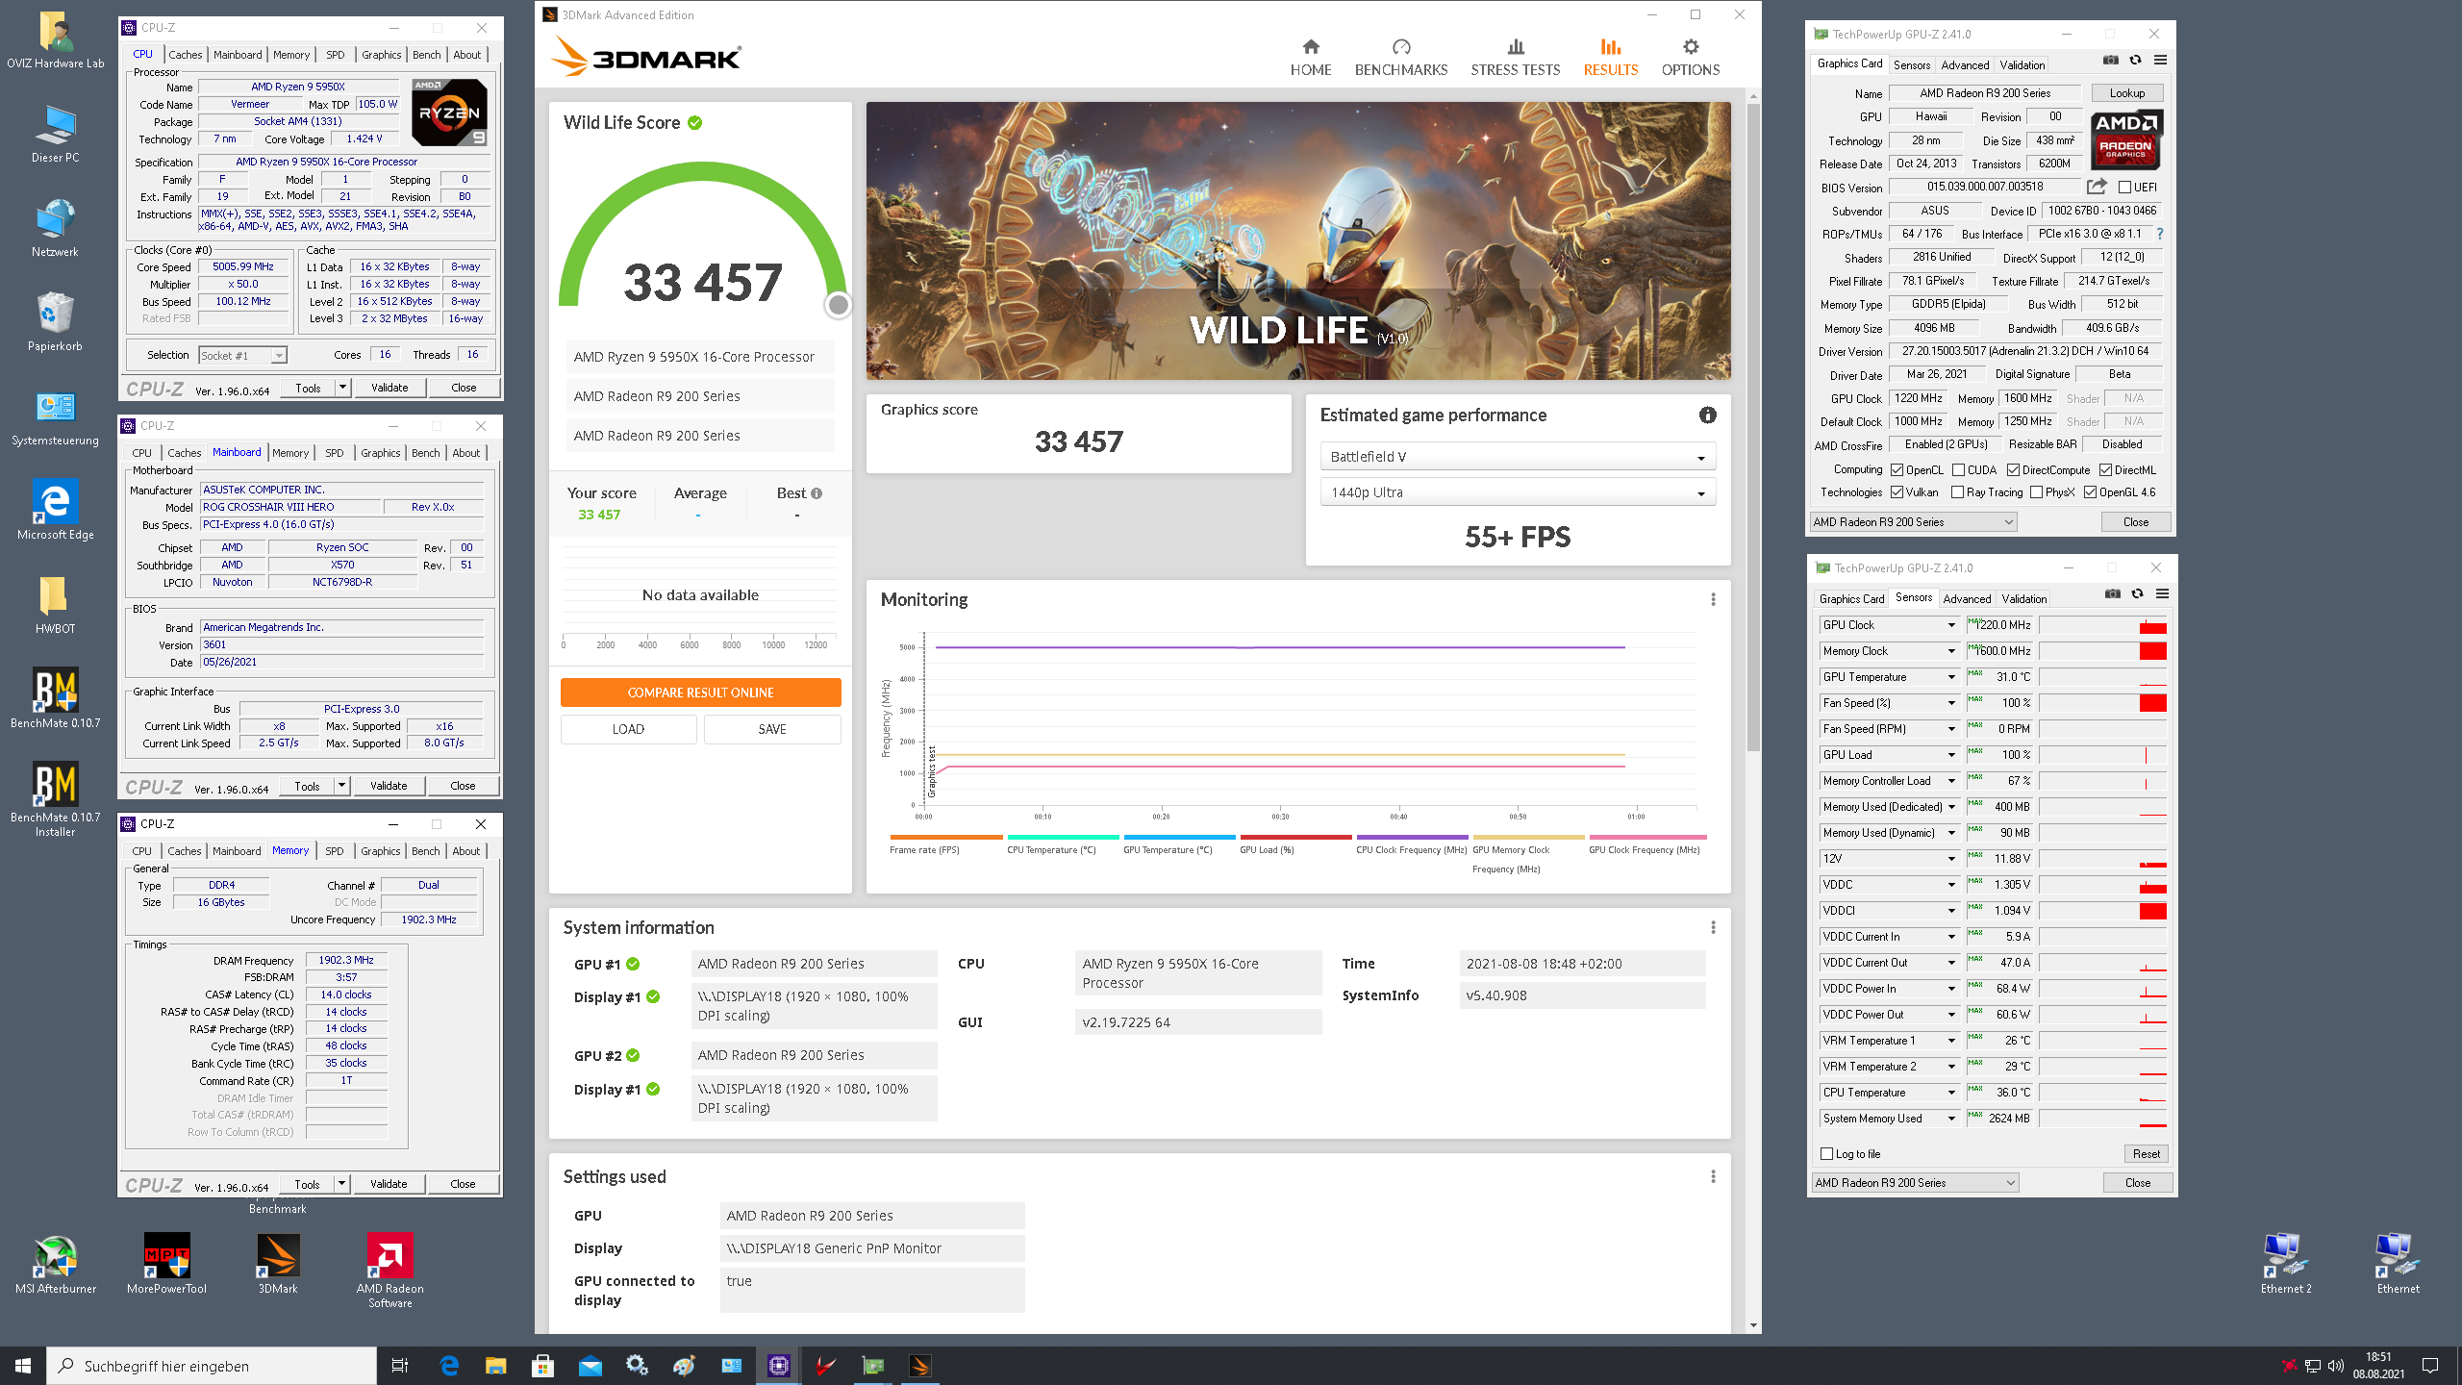The height and width of the screenshot is (1385, 2462).
Task: Toggle the OpenCL checkbox in GPU-Z
Action: click(1897, 470)
